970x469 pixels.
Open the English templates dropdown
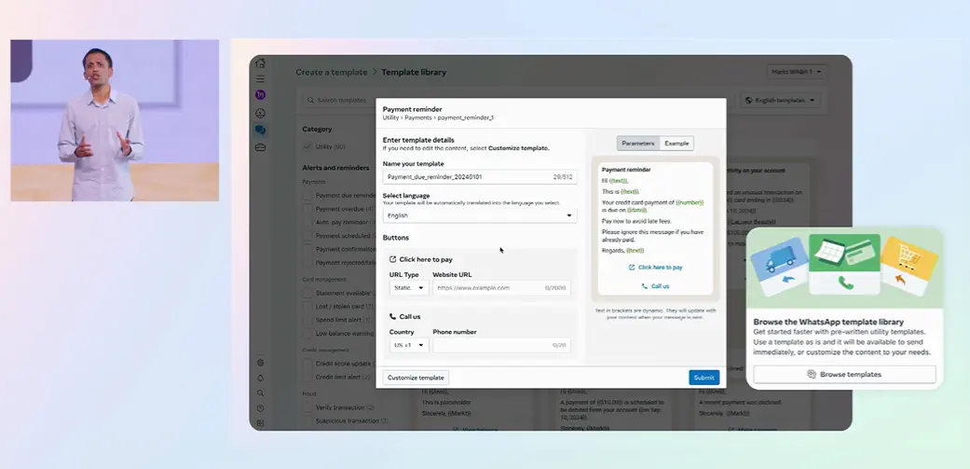[x=780, y=101]
